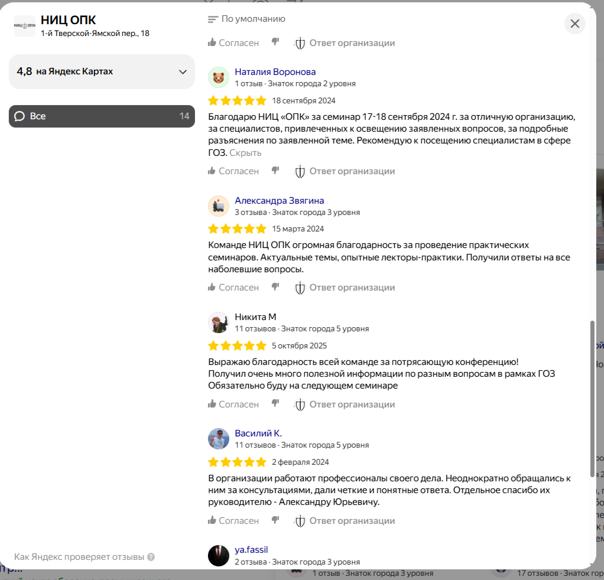Viewport: 604px width, 580px height.
Task: Toggle Согласен on Никита М's review
Action: pos(233,404)
